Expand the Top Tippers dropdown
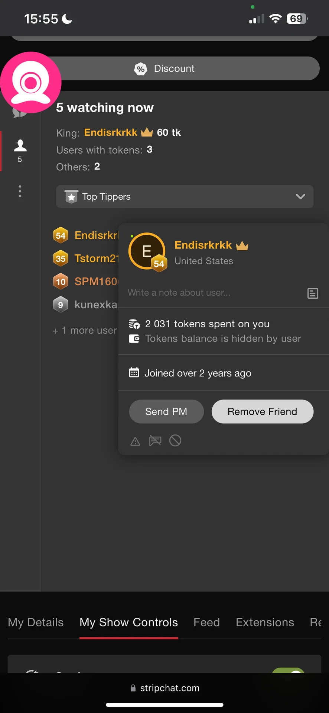 click(x=185, y=196)
